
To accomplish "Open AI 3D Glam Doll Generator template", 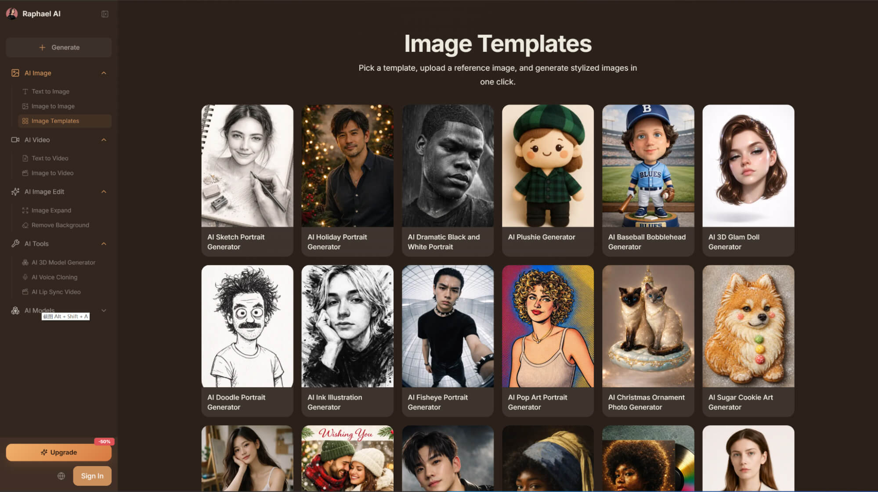I will pyautogui.click(x=748, y=180).
